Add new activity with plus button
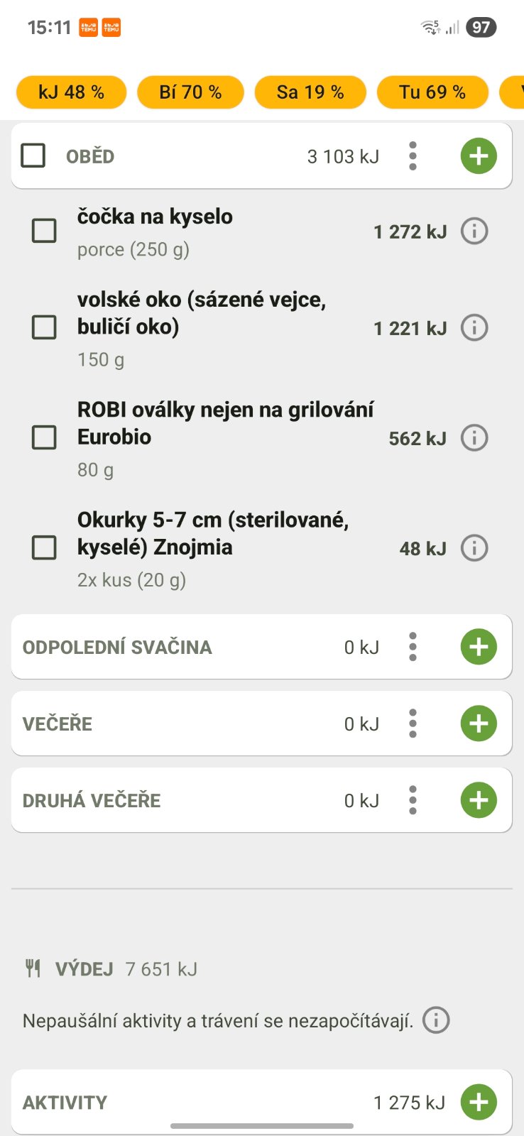524x1136 pixels. [479, 1102]
